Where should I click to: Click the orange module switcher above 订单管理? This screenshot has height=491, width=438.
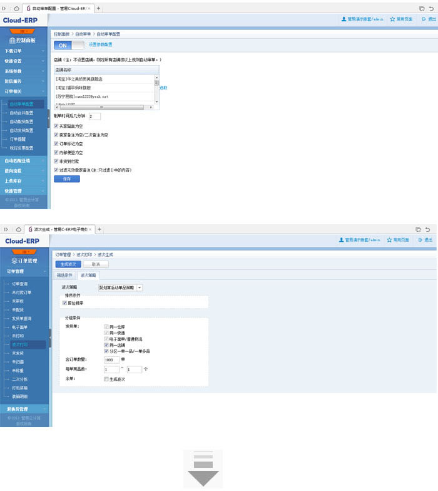[24, 252]
